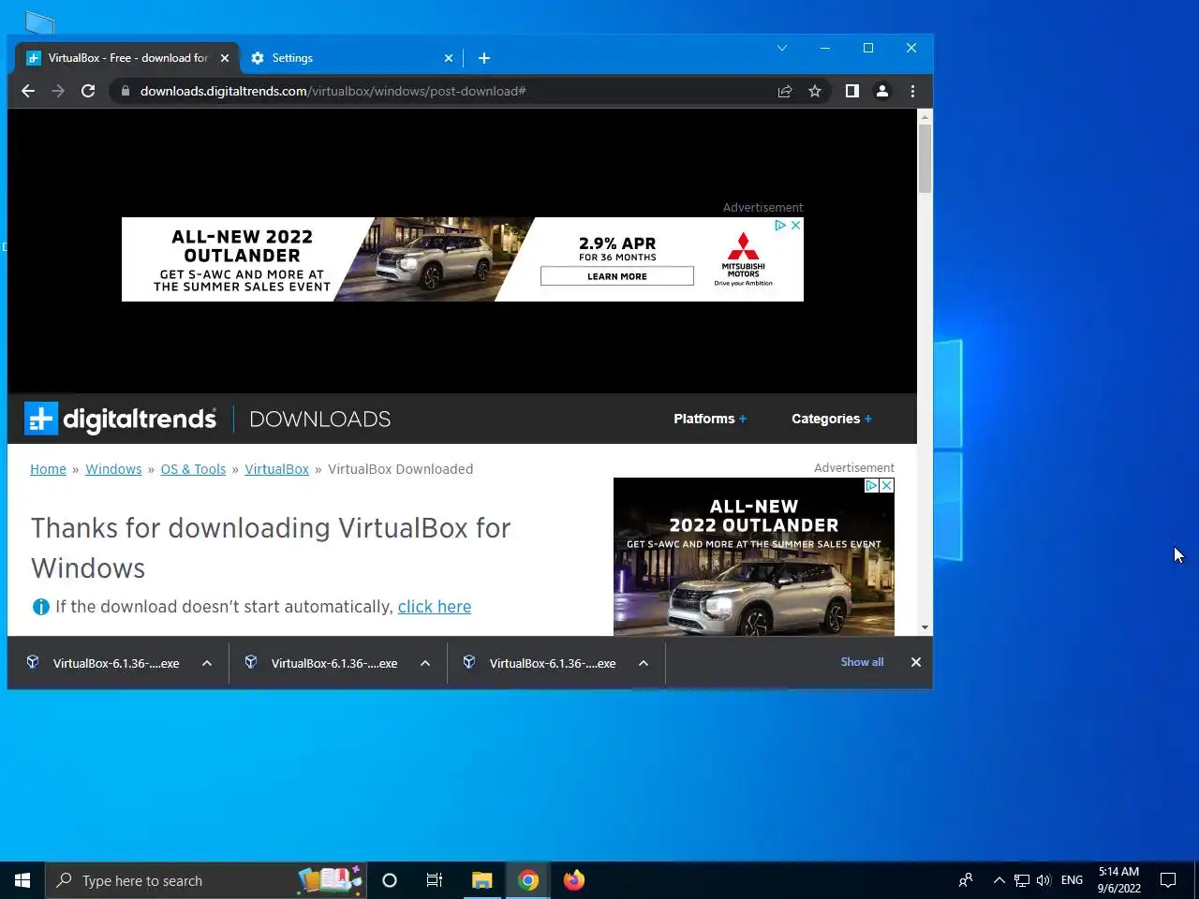Open the OS & Tools breadcrumb
1199x899 pixels.
point(193,469)
